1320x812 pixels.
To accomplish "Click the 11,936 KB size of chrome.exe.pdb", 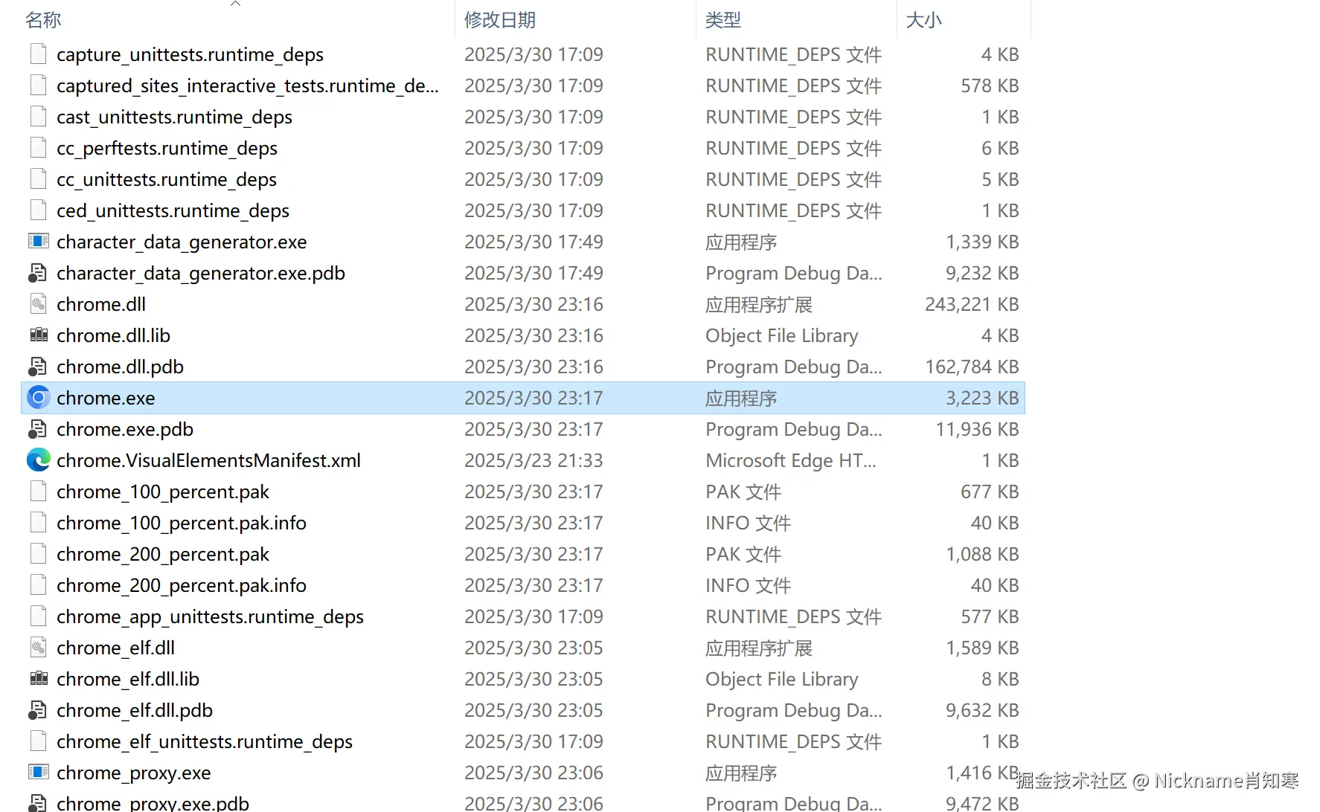I will click(x=977, y=430).
